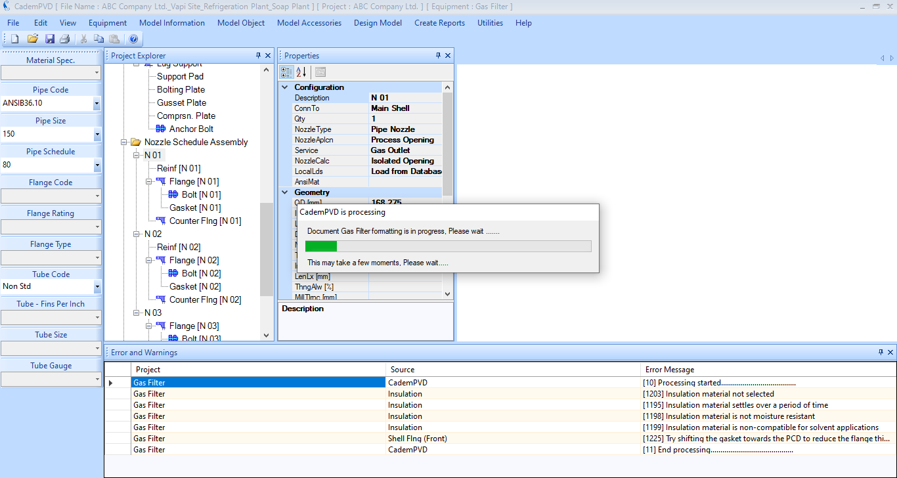The width and height of the screenshot is (897, 478).
Task: Select Flange [N 01] in the tree
Action: [194, 181]
